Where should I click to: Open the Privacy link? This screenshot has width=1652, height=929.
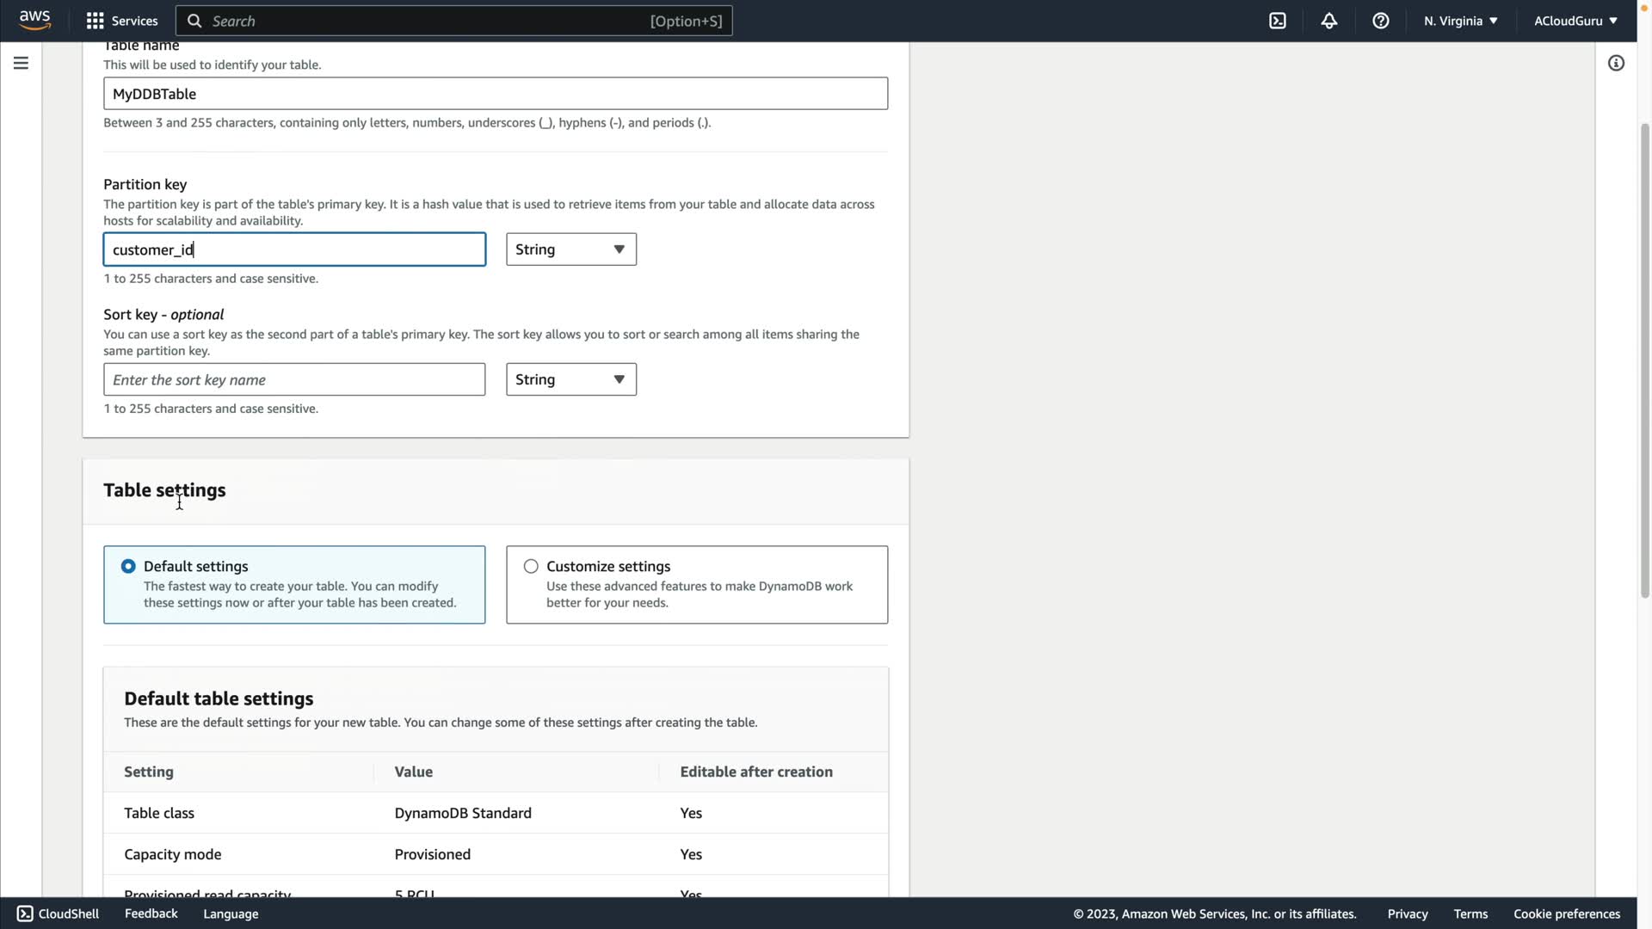[1407, 914]
